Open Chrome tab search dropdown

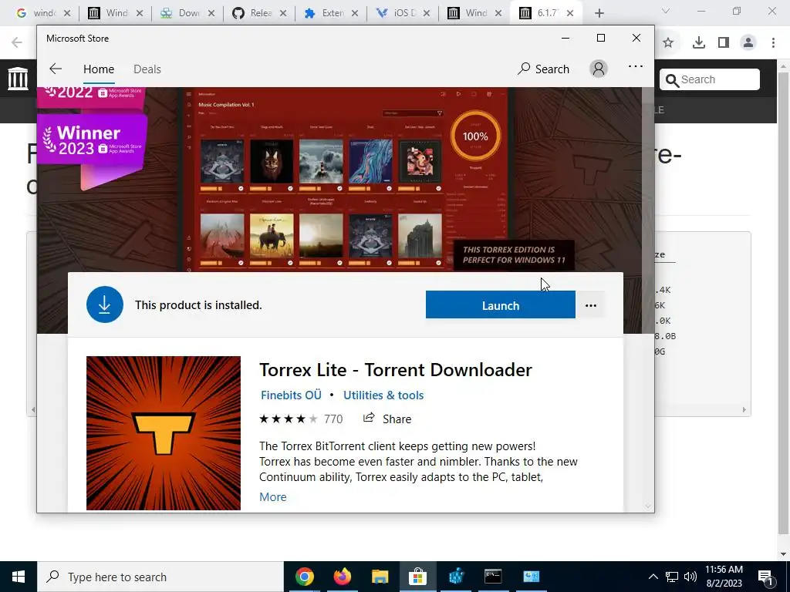(x=666, y=11)
